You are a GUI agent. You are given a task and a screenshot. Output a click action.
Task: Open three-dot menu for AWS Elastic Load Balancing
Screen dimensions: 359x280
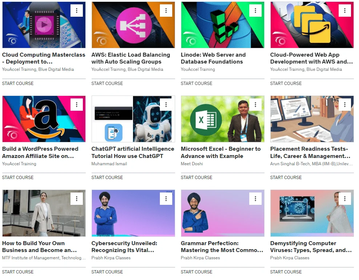pos(166,11)
